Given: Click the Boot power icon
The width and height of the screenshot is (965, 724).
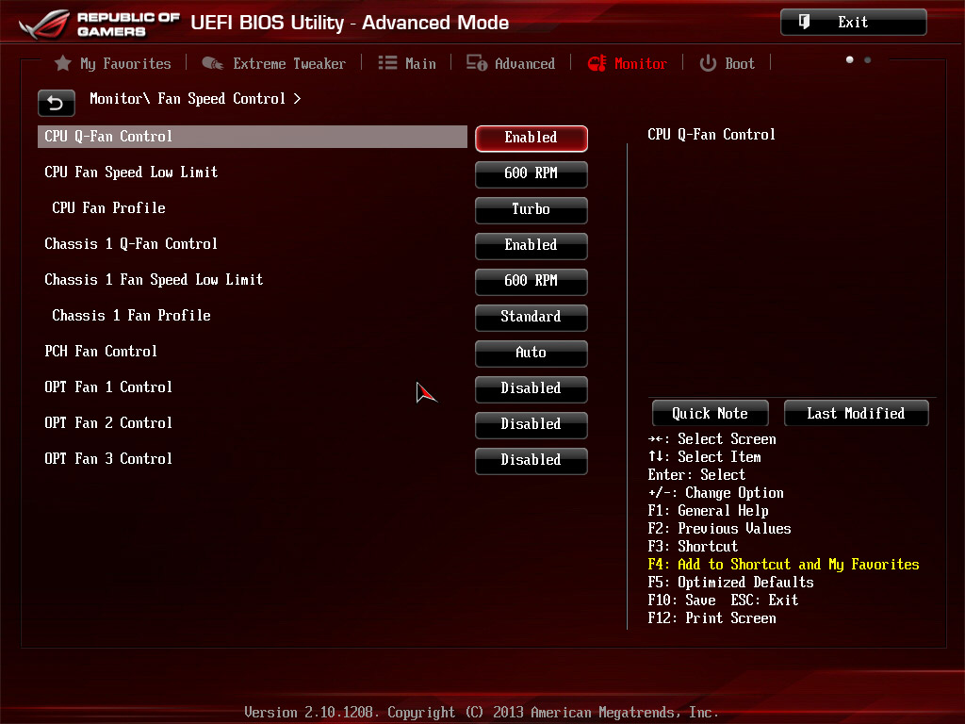Looking at the screenshot, I should 708,63.
